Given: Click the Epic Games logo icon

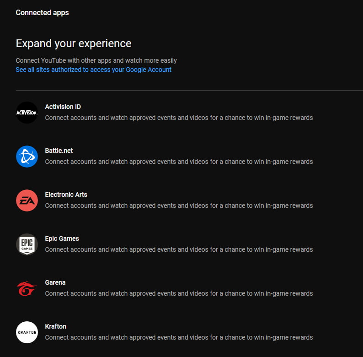Looking at the screenshot, I should [27, 244].
